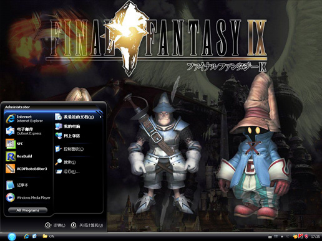Image resolution: width=322 pixels, height=241 pixels.
Task: Open Internet Explorer from the Start menu
Action: [x=25, y=118]
